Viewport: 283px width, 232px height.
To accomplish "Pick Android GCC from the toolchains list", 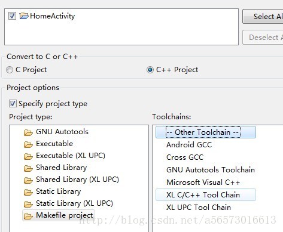I will tap(189, 145).
